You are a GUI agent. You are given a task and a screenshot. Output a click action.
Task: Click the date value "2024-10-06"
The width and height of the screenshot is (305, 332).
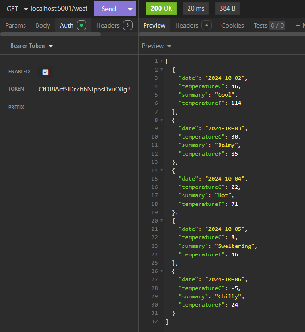pyautogui.click(x=225, y=279)
